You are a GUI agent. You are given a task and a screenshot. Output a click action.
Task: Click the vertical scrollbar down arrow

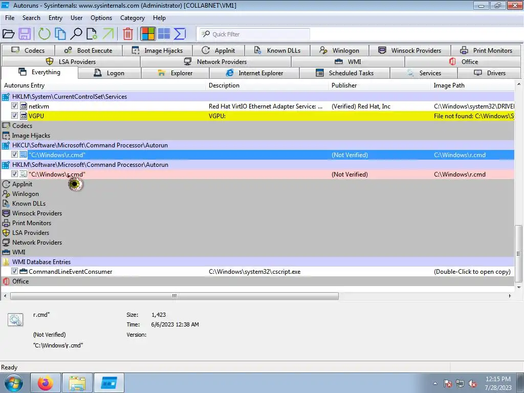pos(519,288)
